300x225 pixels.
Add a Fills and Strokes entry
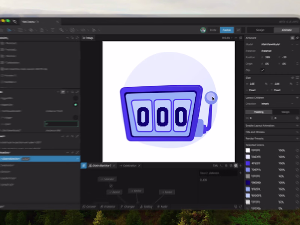(297, 132)
